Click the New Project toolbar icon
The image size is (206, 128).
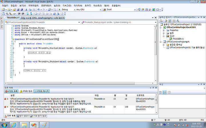3,10
